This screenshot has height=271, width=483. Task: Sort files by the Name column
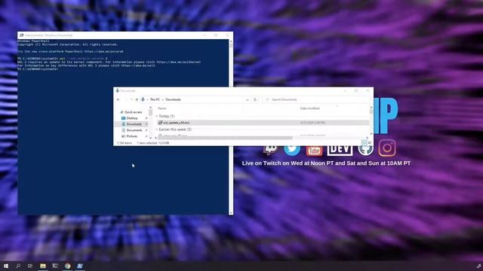pos(162,108)
